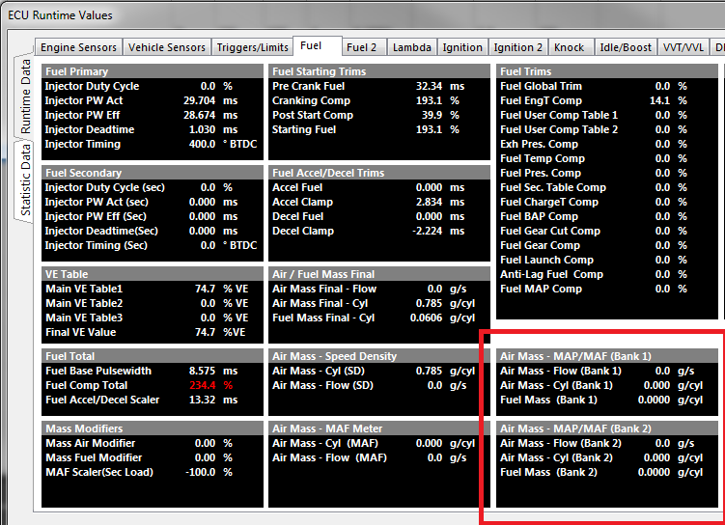
Task: Click the Air Mass - Cyl (MAF) row
Action: (379, 443)
